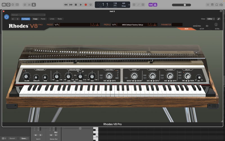This screenshot has width=225, height=141.
Task: Toggle the PHASER SYNC button
Action: pos(162,75)
